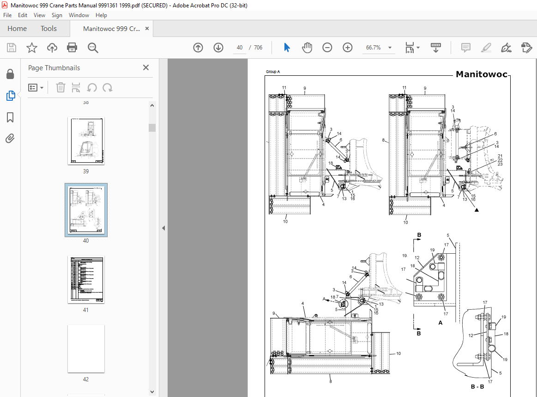The width and height of the screenshot is (537, 397).
Task: Rotate pages counterclockwise
Action: point(92,88)
